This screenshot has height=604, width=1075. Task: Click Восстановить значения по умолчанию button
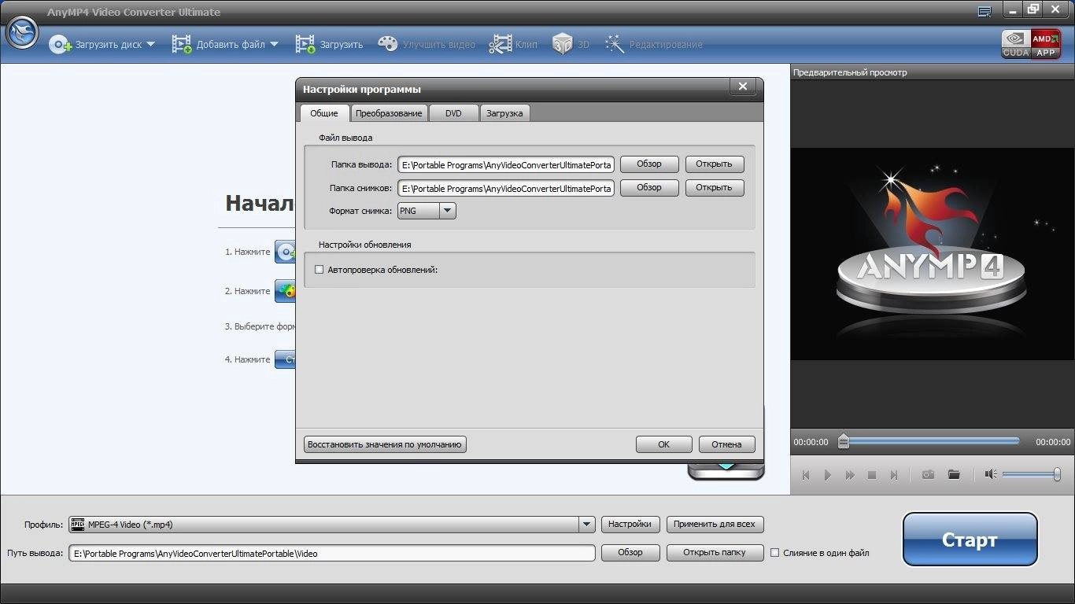pos(385,444)
